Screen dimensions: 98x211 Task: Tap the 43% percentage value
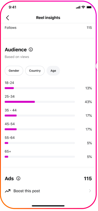(x=88, y=102)
